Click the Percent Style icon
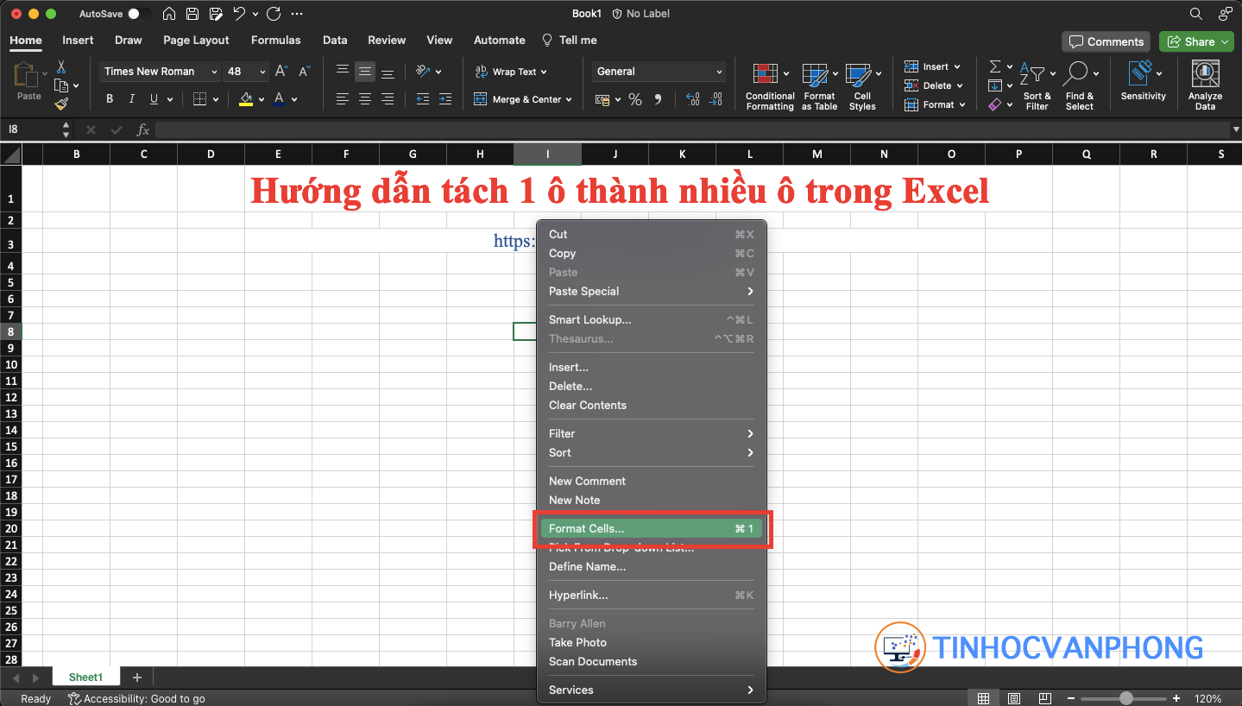The image size is (1242, 706). [x=635, y=100]
